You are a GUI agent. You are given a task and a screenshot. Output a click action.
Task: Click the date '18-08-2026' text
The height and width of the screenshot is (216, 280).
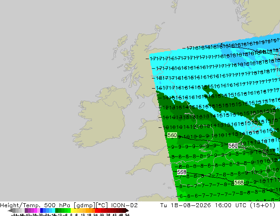191,205
